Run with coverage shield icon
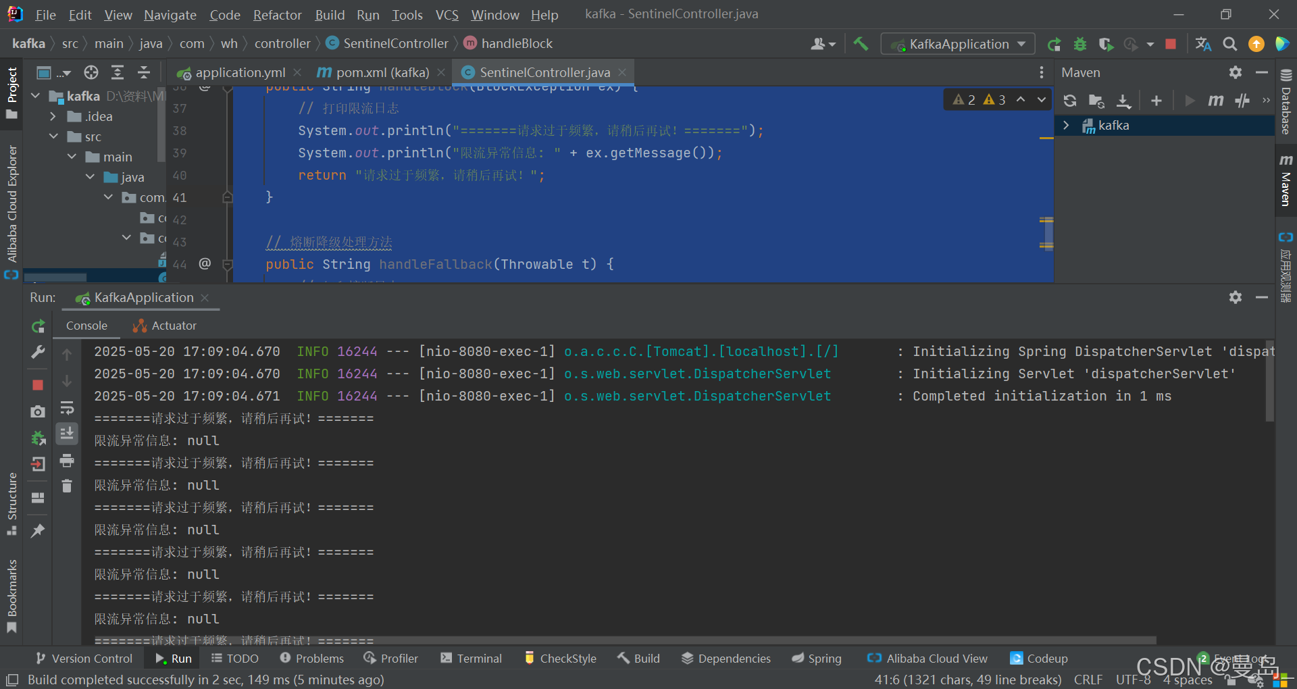1297x689 pixels. 1105,44
